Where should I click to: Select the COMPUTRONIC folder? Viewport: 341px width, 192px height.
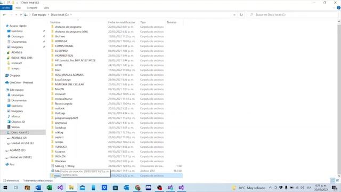click(64, 46)
